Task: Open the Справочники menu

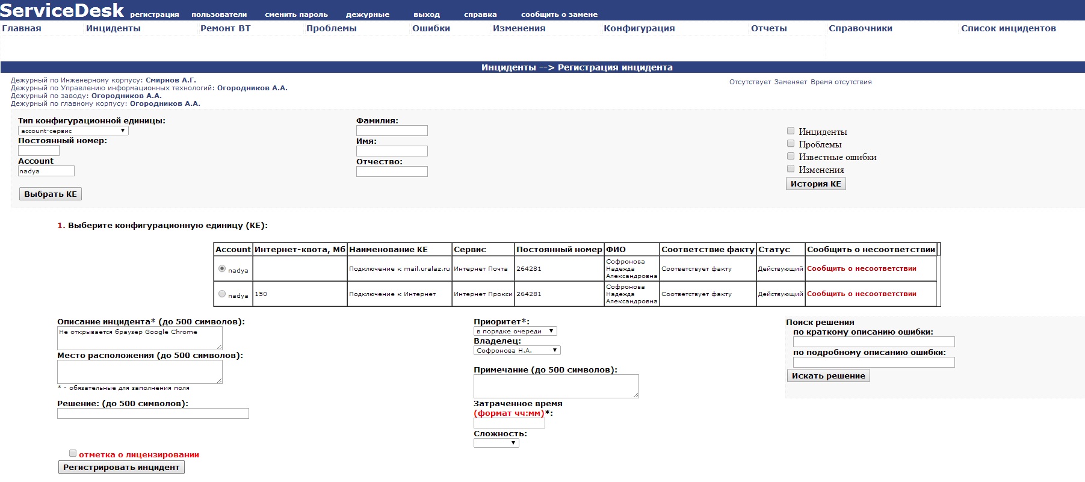Action: click(861, 28)
